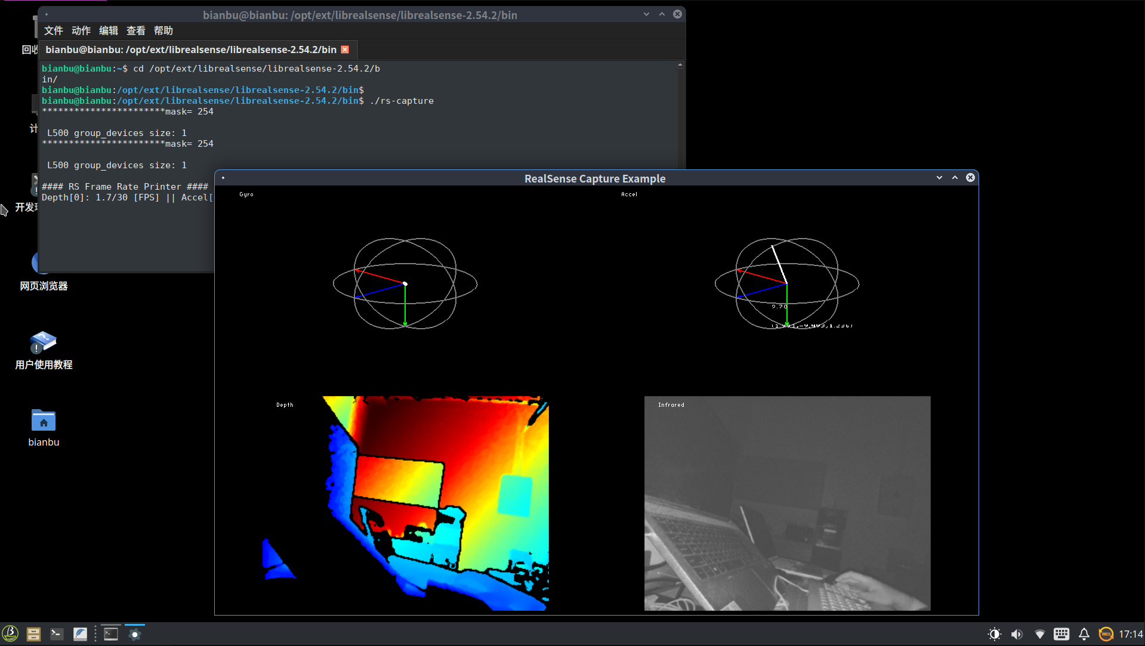Click the clock showing 17:14
The height and width of the screenshot is (646, 1145).
(1131, 634)
